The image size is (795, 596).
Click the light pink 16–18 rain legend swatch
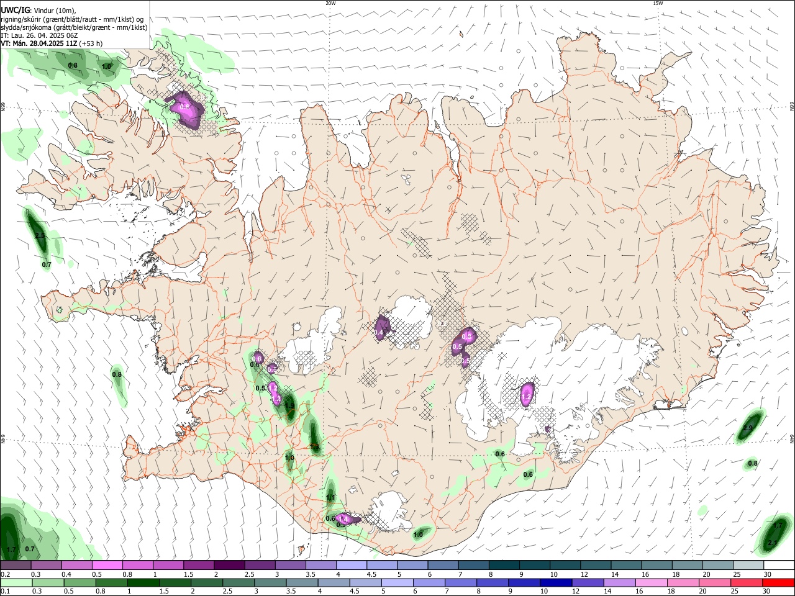[x=651, y=582]
